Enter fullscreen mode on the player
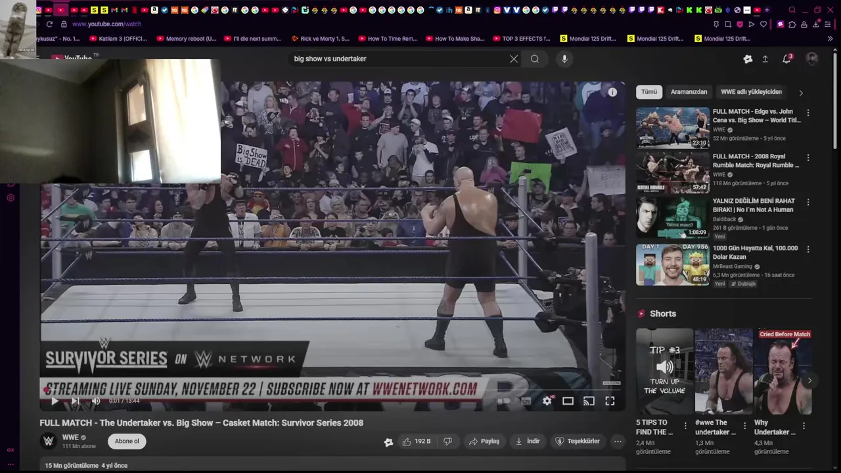The image size is (841, 473). click(x=610, y=401)
